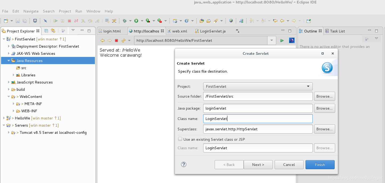Click the browser Refresh icon
The image size is (385, 183).
(x=123, y=40)
